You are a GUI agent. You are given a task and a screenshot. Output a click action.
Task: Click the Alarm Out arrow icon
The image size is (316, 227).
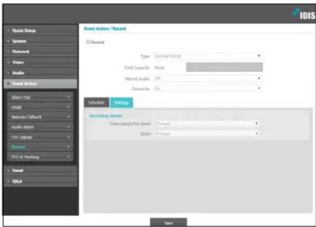68,97
